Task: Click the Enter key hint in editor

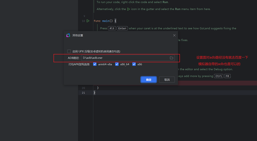Action: pyautogui.click(x=122, y=28)
